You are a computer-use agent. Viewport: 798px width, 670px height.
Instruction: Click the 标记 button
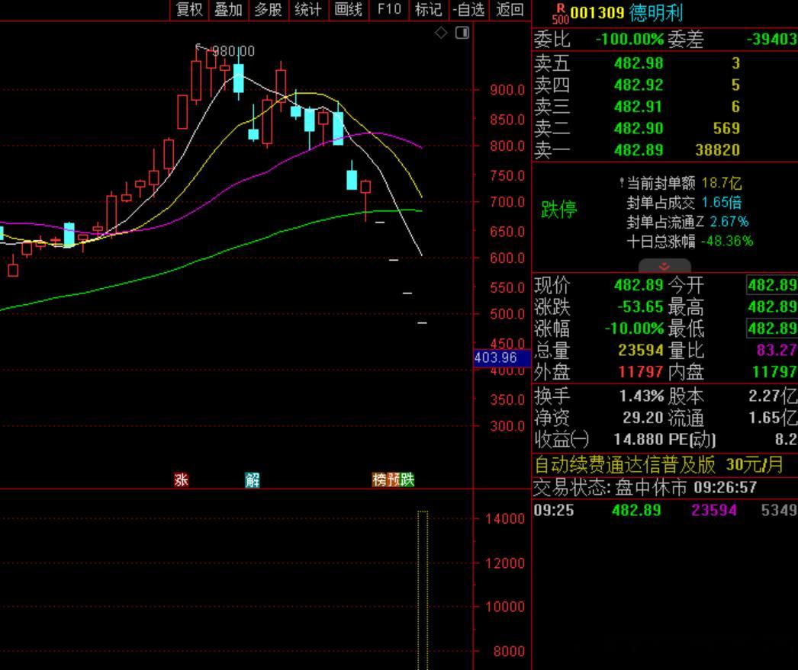pos(428,10)
